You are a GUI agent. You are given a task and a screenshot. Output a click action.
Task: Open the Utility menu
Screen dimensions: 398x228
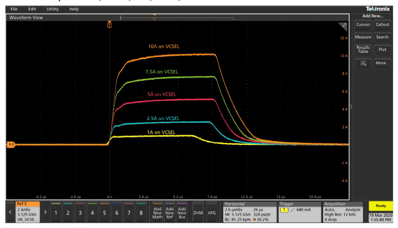click(52, 9)
